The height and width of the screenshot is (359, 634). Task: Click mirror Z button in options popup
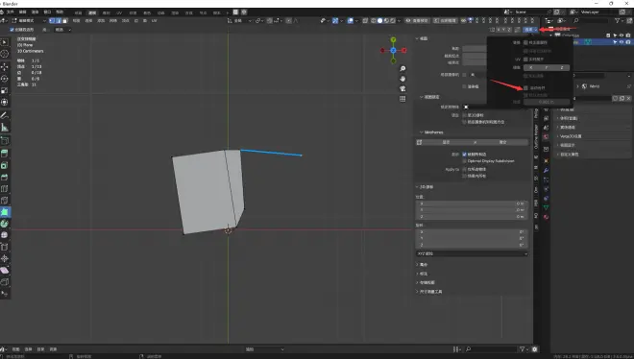562,68
